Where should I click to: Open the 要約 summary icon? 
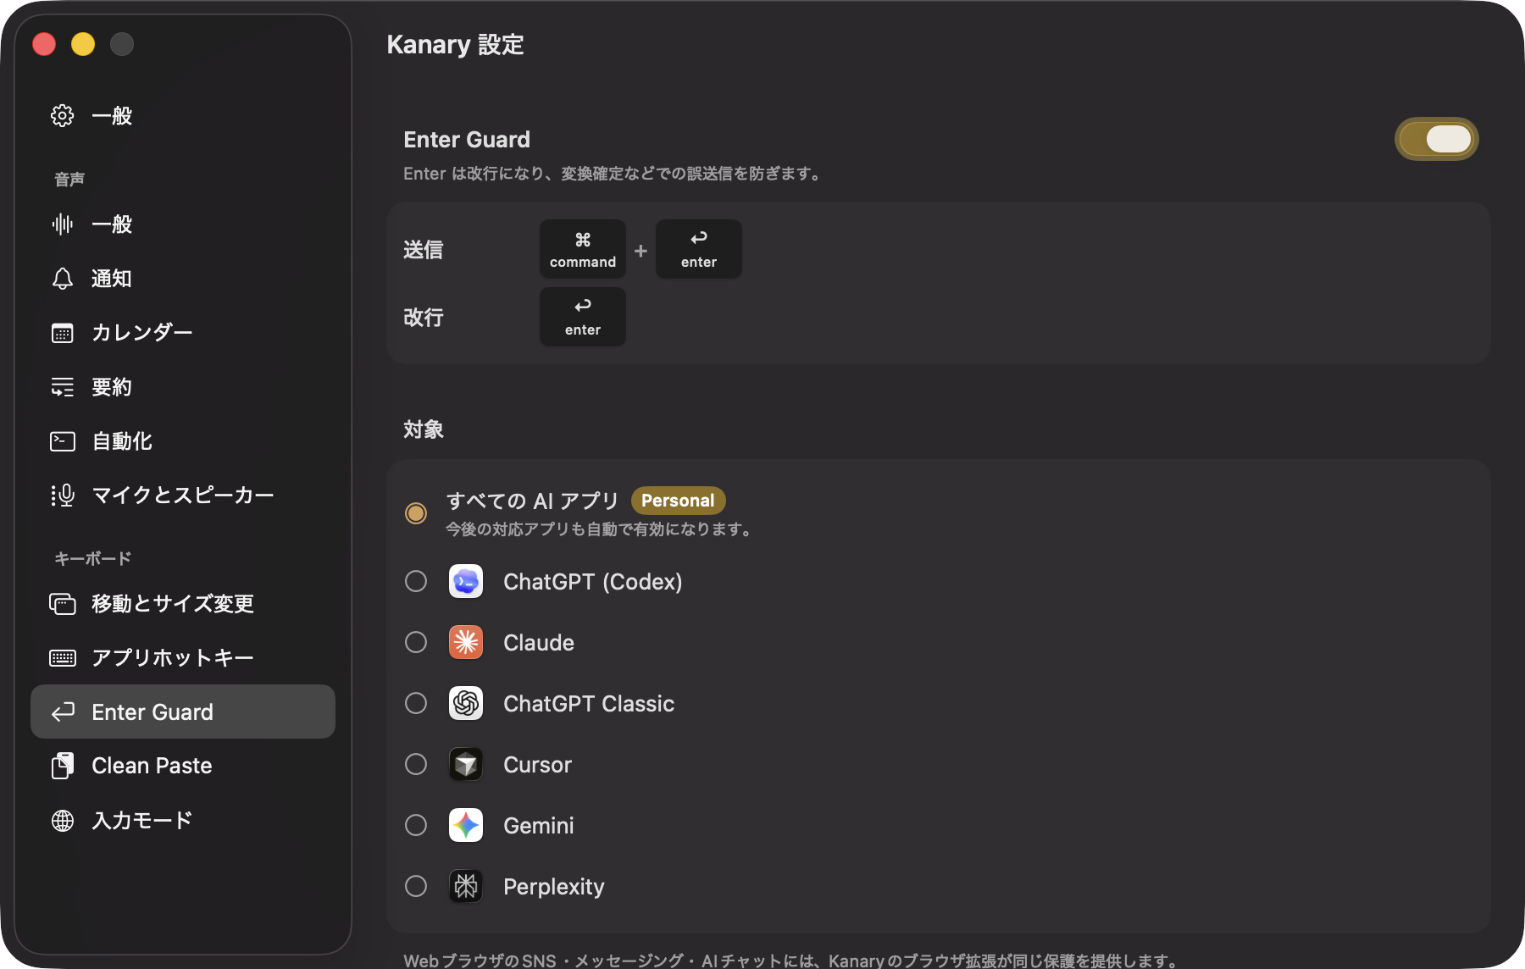click(63, 386)
